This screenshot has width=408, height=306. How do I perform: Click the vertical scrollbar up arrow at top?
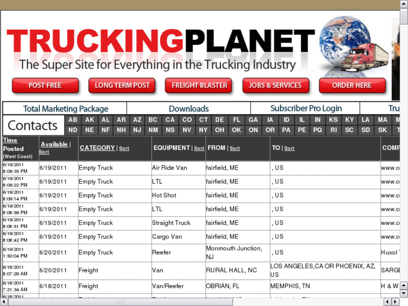[404, 3]
